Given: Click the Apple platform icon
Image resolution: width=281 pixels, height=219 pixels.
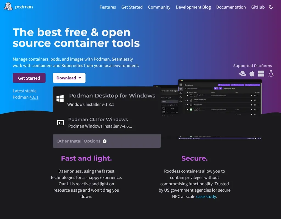Looking at the screenshot, I should (252, 73).
